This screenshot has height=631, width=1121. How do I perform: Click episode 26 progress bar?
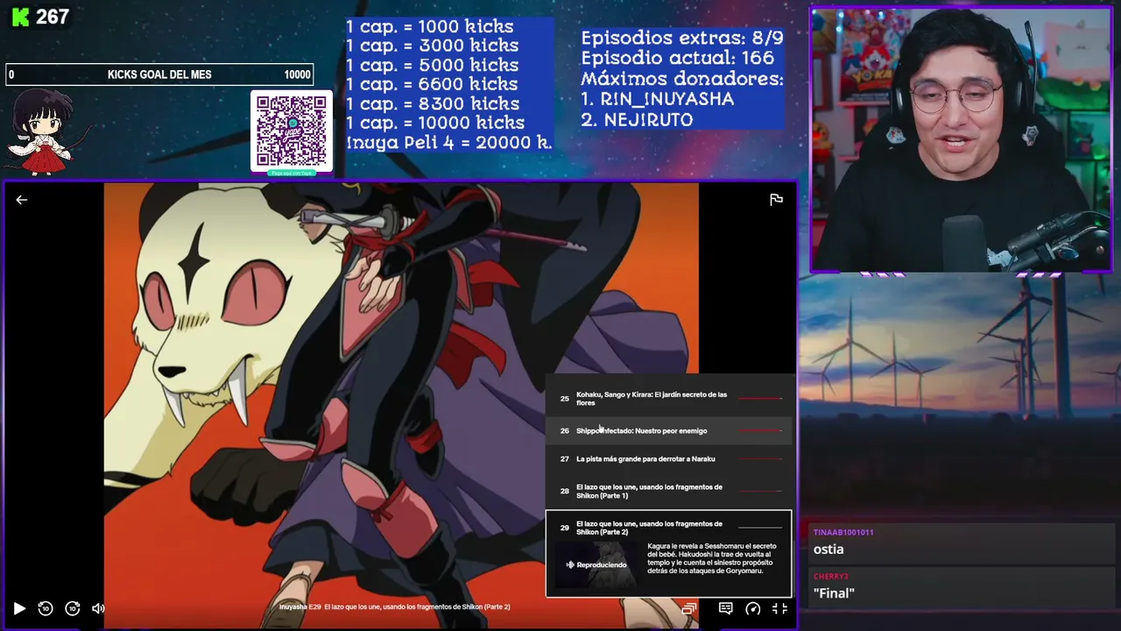click(x=760, y=431)
